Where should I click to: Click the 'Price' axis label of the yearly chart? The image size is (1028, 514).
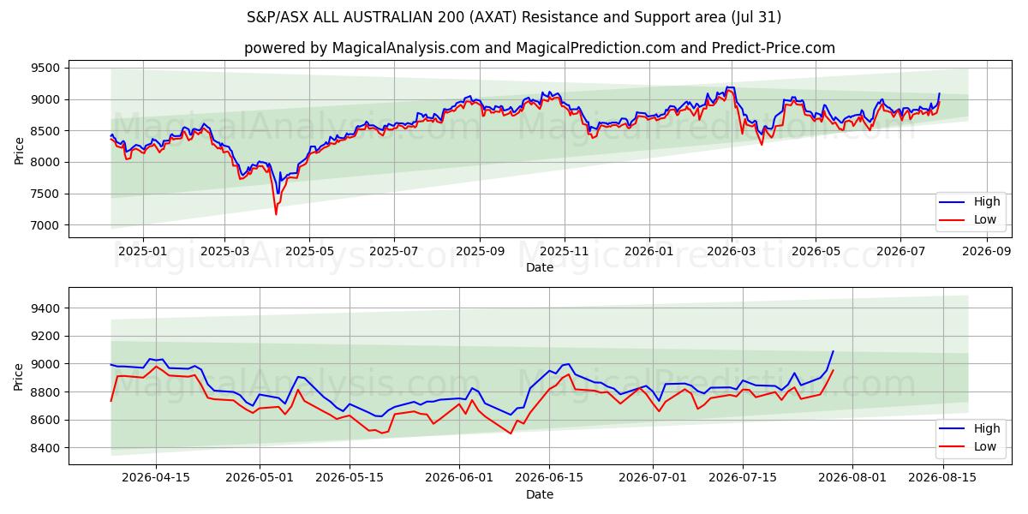click(20, 149)
